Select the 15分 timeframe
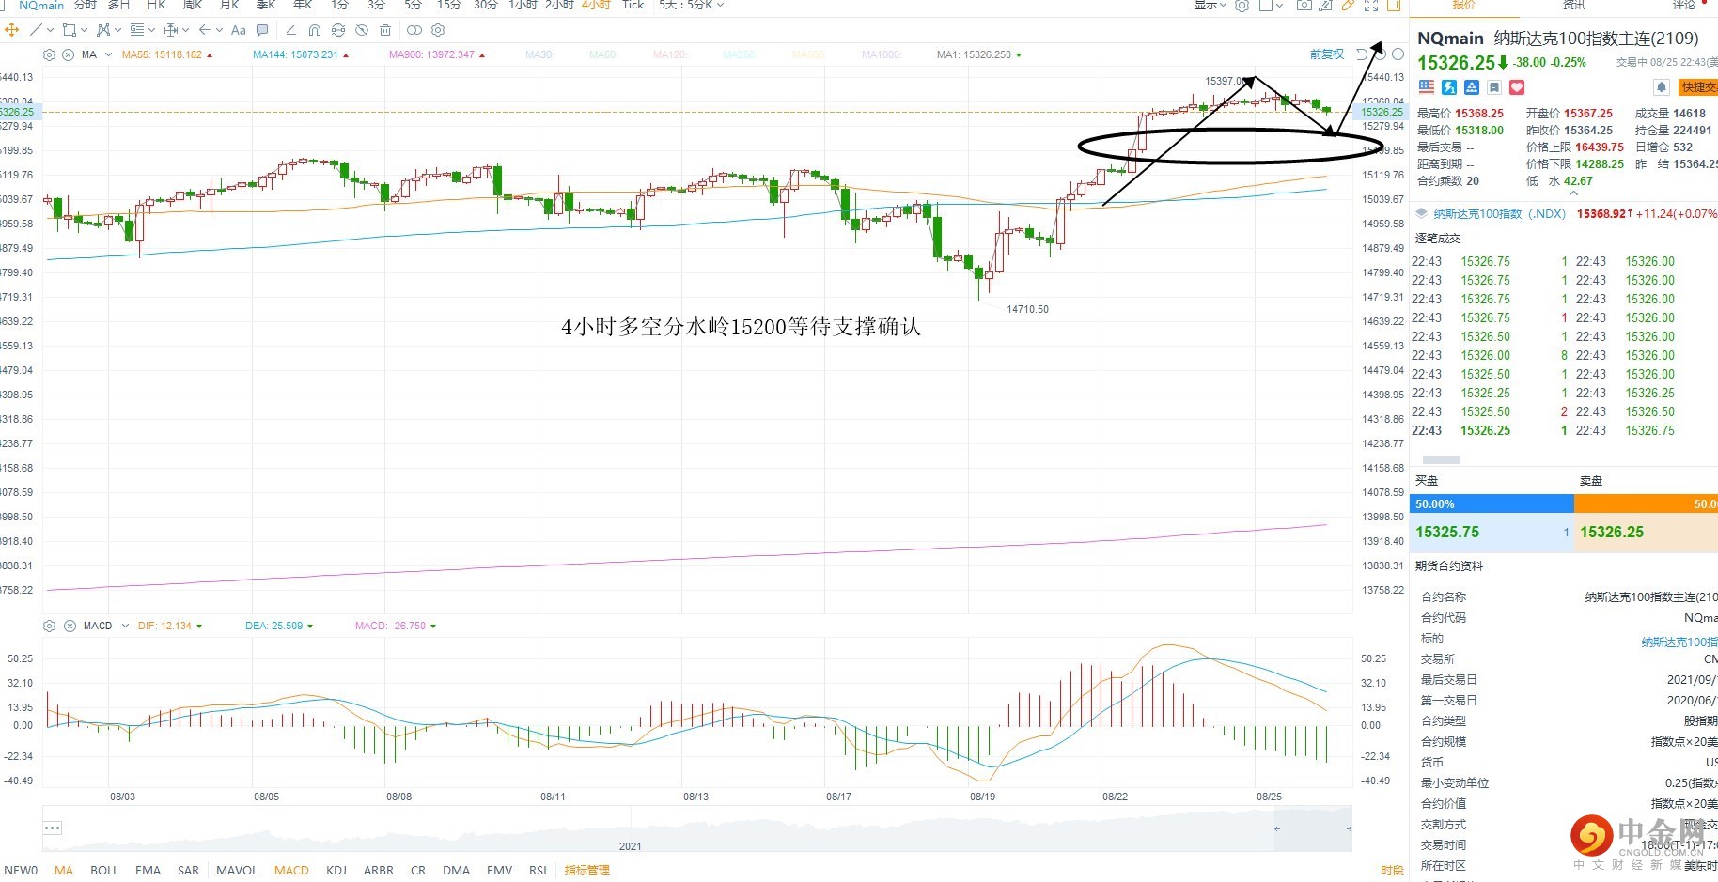The height and width of the screenshot is (882, 1718). (x=448, y=6)
